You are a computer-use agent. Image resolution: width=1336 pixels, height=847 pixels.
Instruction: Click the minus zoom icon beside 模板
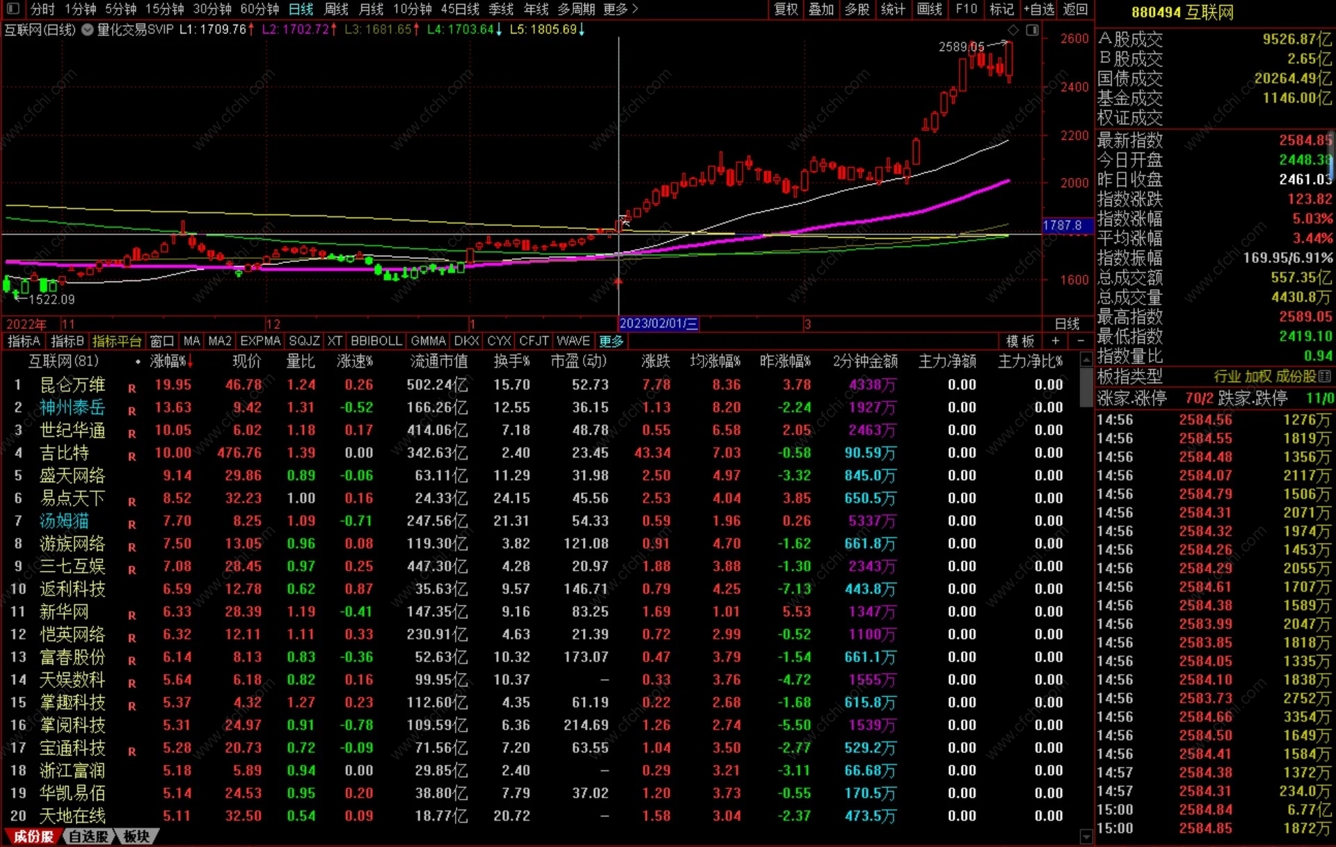point(1081,341)
